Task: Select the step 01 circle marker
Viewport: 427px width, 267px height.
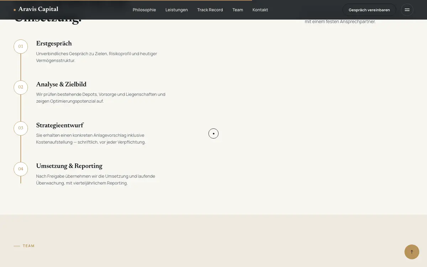Action: tap(21, 46)
